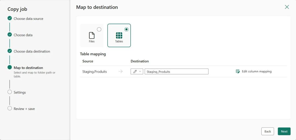The image size is (296, 140).
Task: Click the Staging.Produits source table name
Action: pyautogui.click(x=95, y=71)
